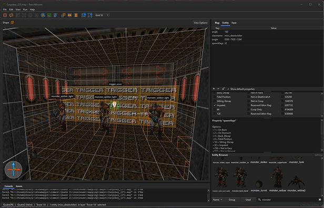Viewport: 324px width, 208px height.
Task: Toggle UV lock icon
Action: tap(90, 15)
